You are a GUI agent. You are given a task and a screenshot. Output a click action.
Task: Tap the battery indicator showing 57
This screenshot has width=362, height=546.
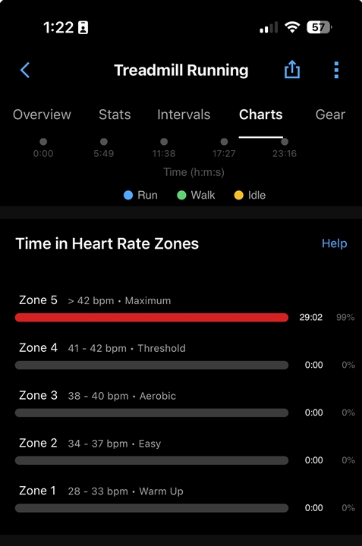pos(320,27)
